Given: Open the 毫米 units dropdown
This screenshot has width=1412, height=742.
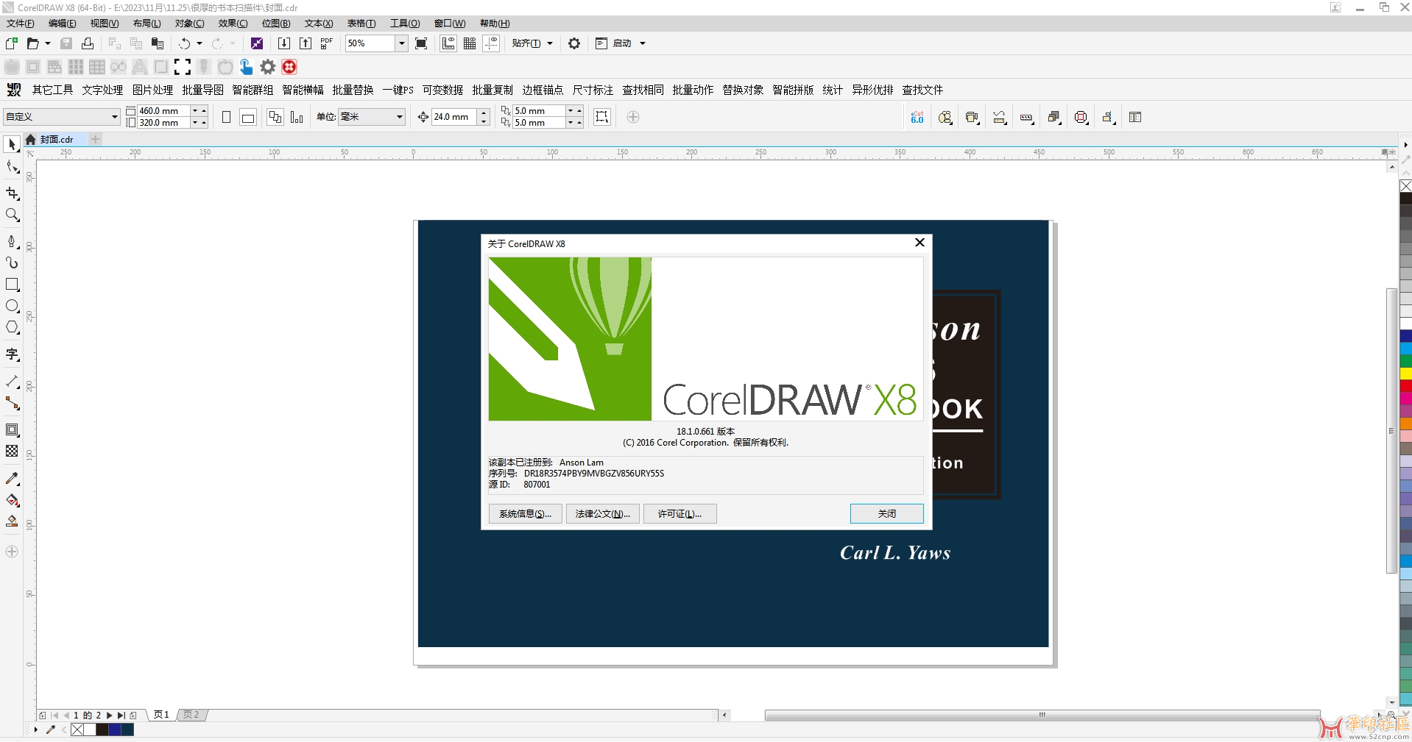Looking at the screenshot, I should 400,117.
